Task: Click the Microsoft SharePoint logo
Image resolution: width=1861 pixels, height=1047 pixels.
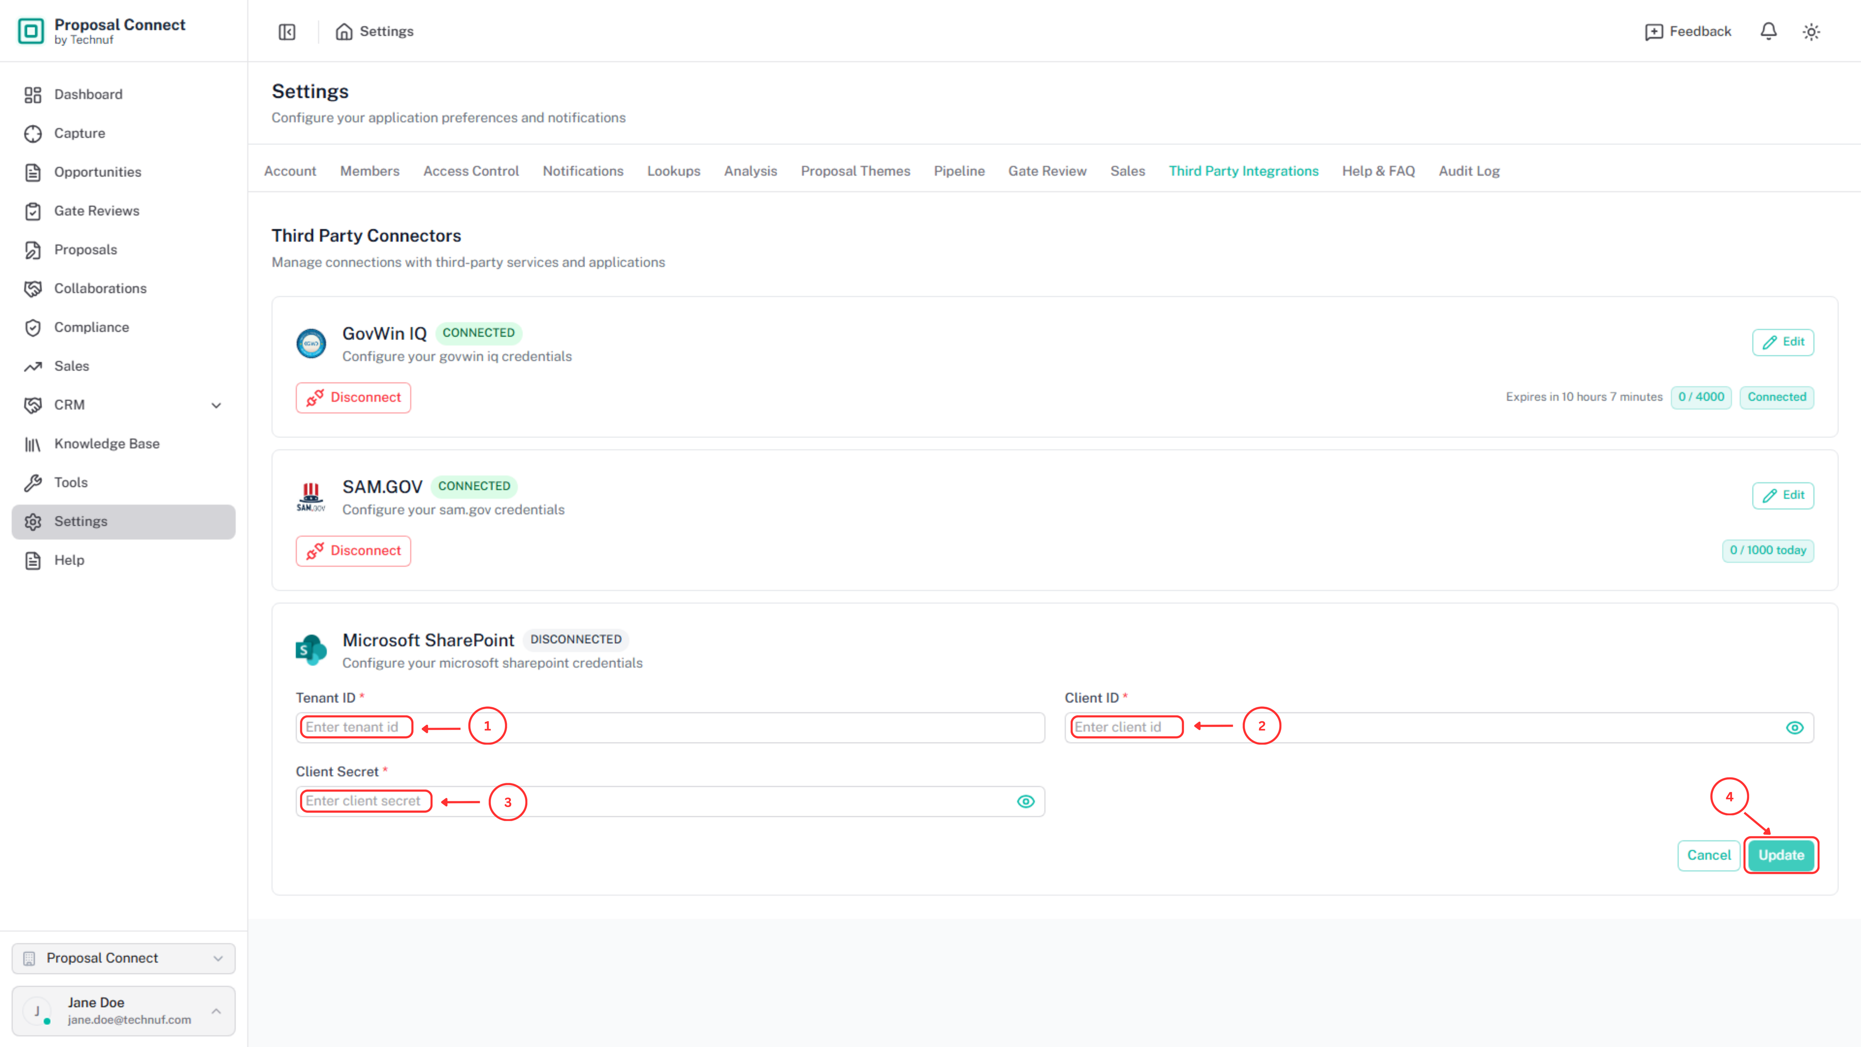Action: [x=311, y=650]
